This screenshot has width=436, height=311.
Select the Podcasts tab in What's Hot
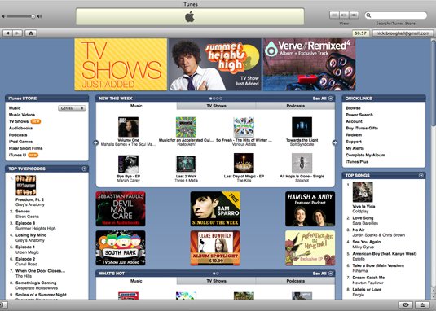pyautogui.click(x=295, y=281)
